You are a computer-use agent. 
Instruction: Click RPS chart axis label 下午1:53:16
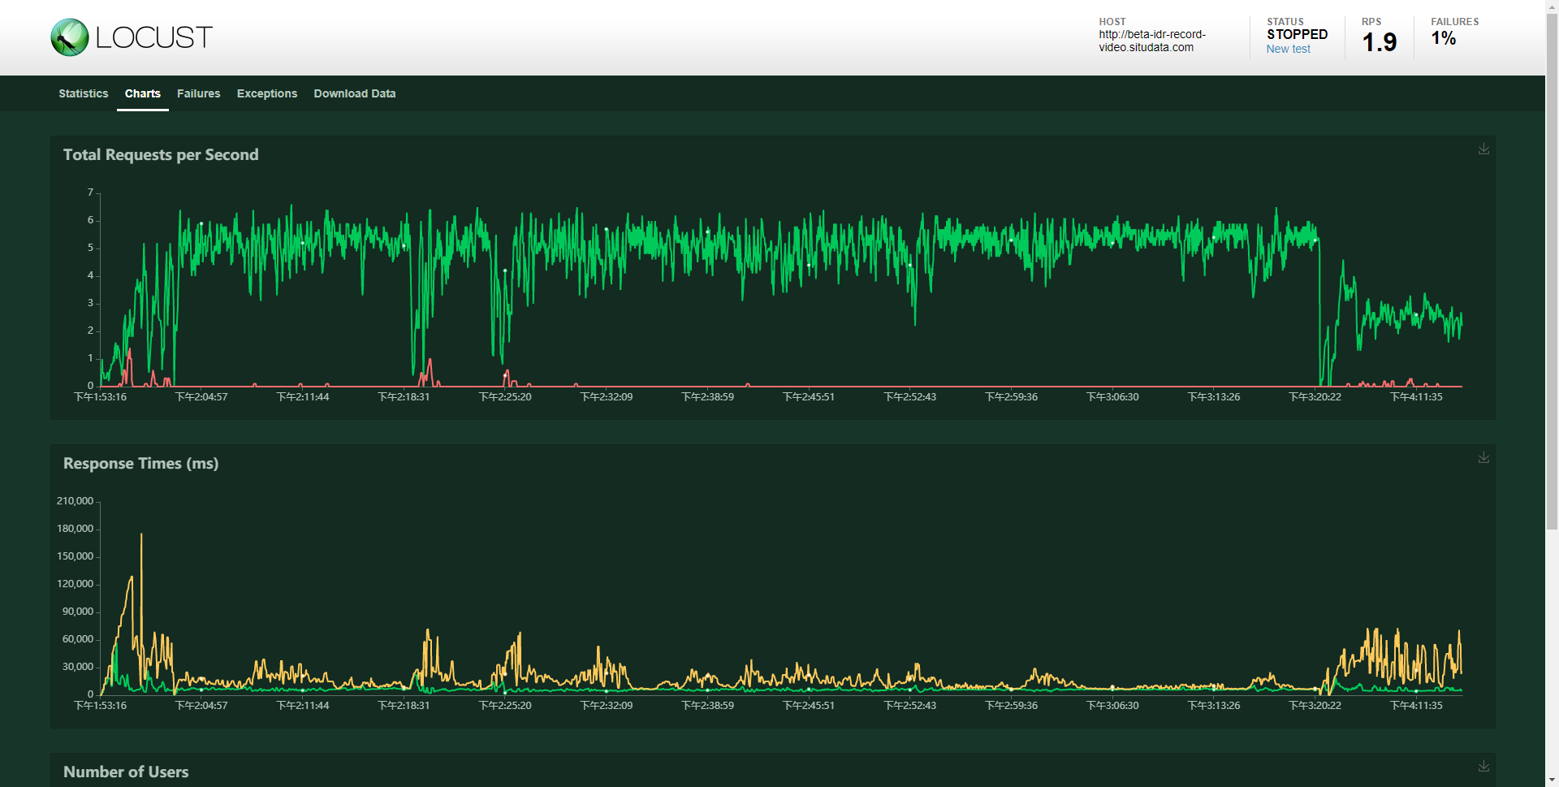pos(100,397)
